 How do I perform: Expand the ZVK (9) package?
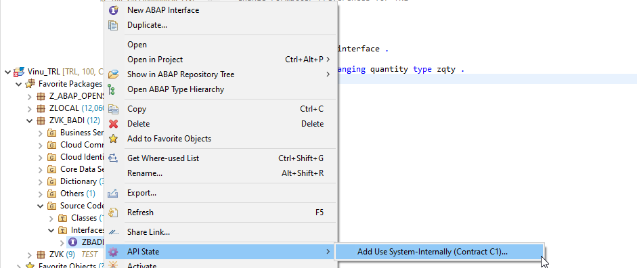pos(29,254)
